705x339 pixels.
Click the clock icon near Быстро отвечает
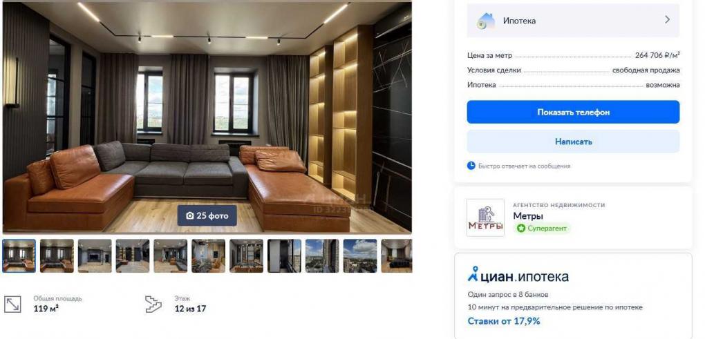point(471,166)
